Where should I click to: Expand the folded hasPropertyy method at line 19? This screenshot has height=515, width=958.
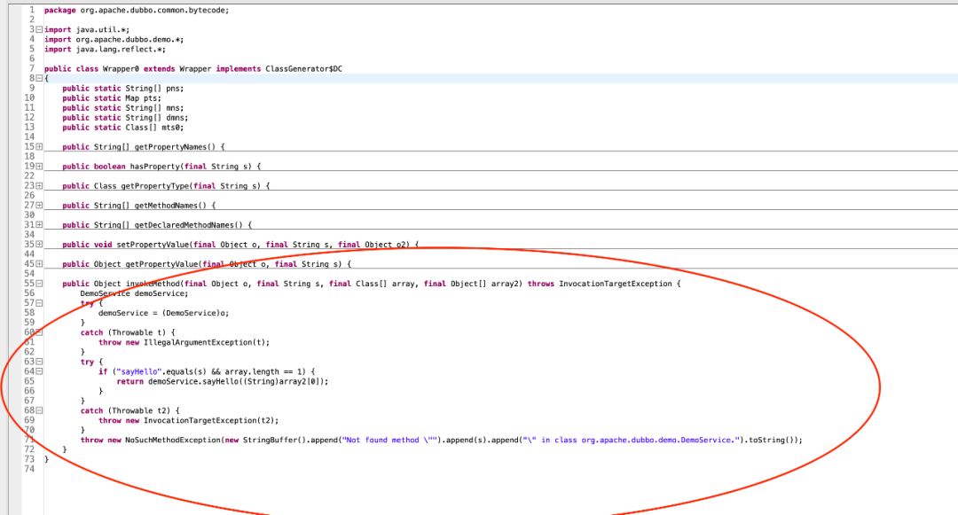pos(39,166)
